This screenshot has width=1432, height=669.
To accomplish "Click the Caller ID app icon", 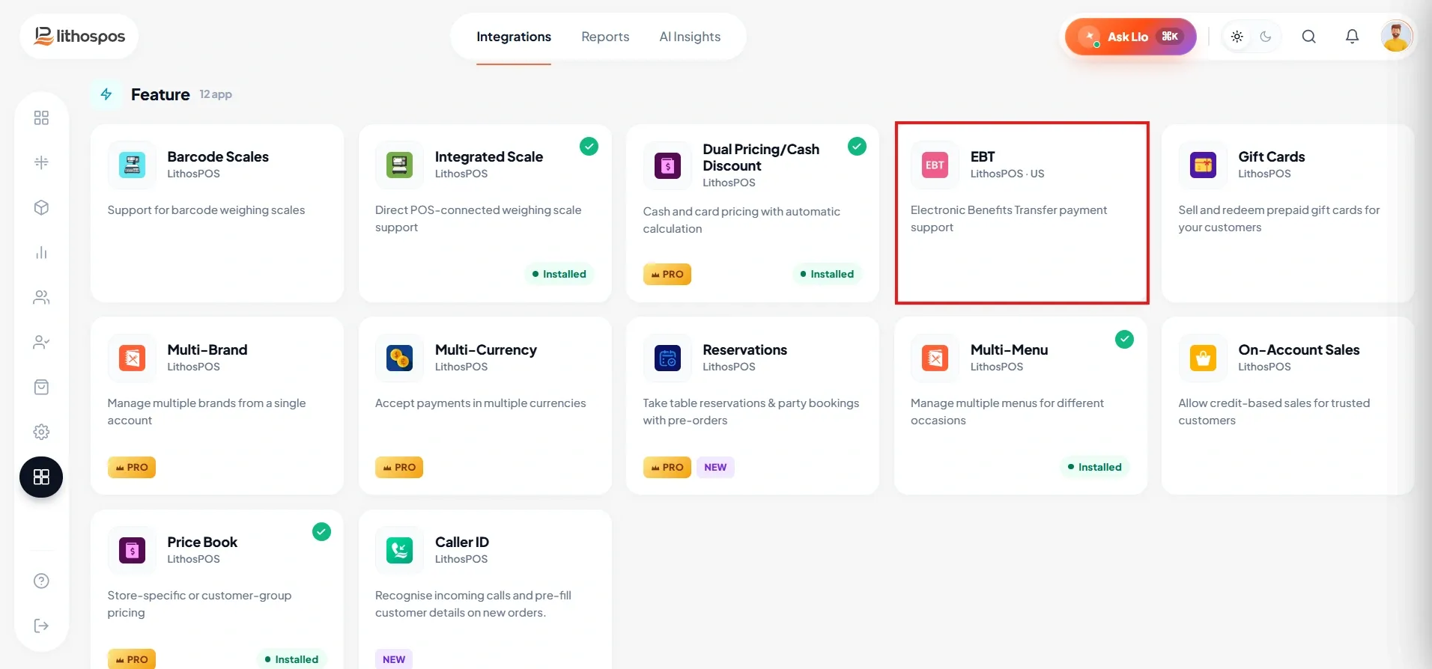I will [x=400, y=550].
